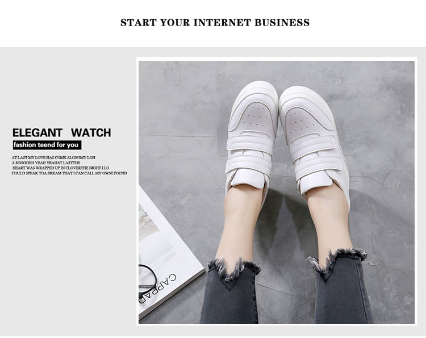Click the round eyeglasses on the magazine
This screenshot has width=426, height=338.
pyautogui.click(x=147, y=278)
